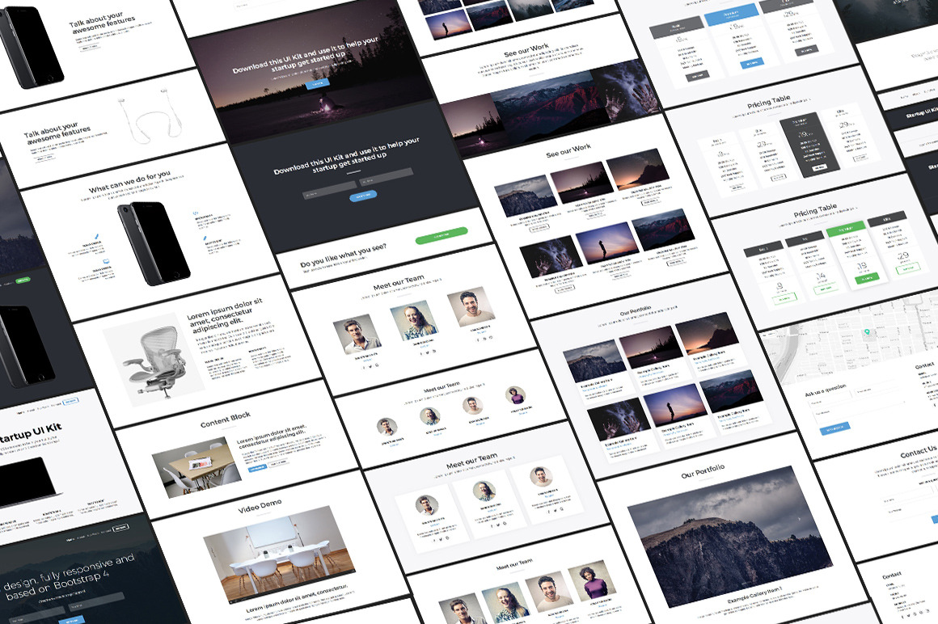
Task: Choose the plan button in the dark pricing column
Action: click(821, 168)
